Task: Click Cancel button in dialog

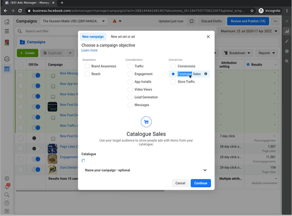Action: [180, 183]
